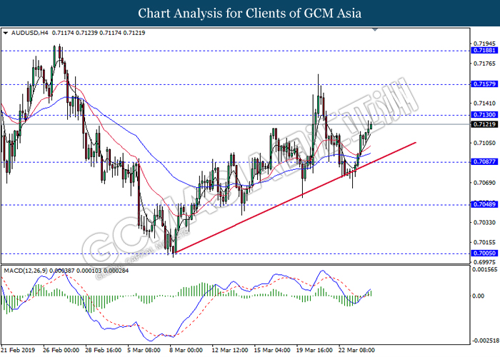Screen dimensions: 500x357
Task: Select the 0.71881 resistance price tag
Action: tap(485, 51)
